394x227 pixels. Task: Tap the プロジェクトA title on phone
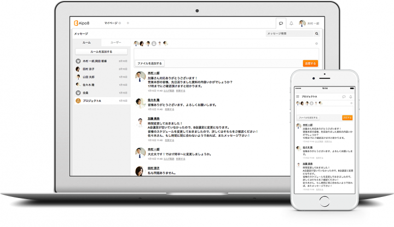[309, 96]
